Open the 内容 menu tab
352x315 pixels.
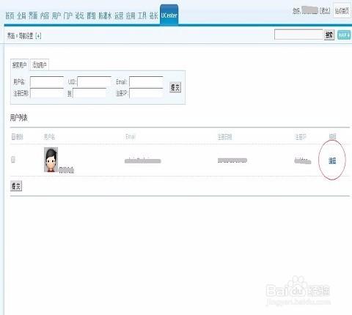[x=45, y=16]
